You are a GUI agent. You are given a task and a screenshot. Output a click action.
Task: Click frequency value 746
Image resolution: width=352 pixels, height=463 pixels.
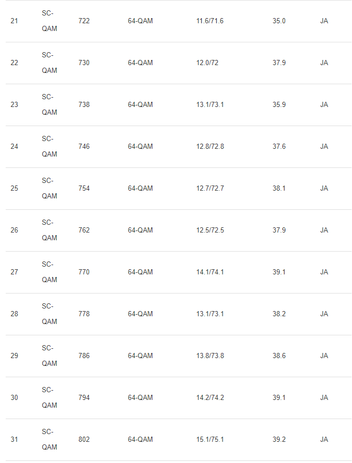(x=84, y=147)
